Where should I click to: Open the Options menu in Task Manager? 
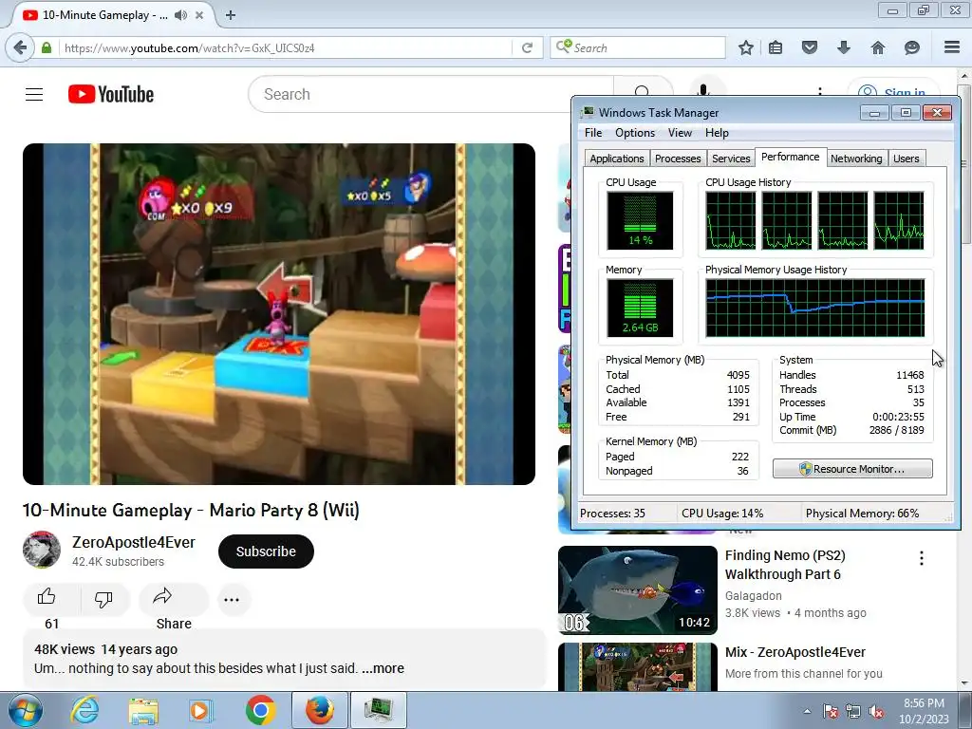(635, 133)
